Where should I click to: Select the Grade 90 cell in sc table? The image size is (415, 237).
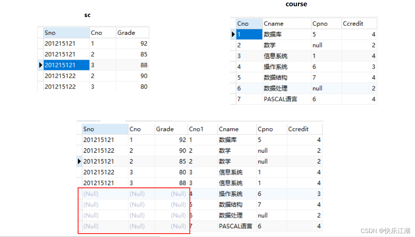(x=133, y=76)
